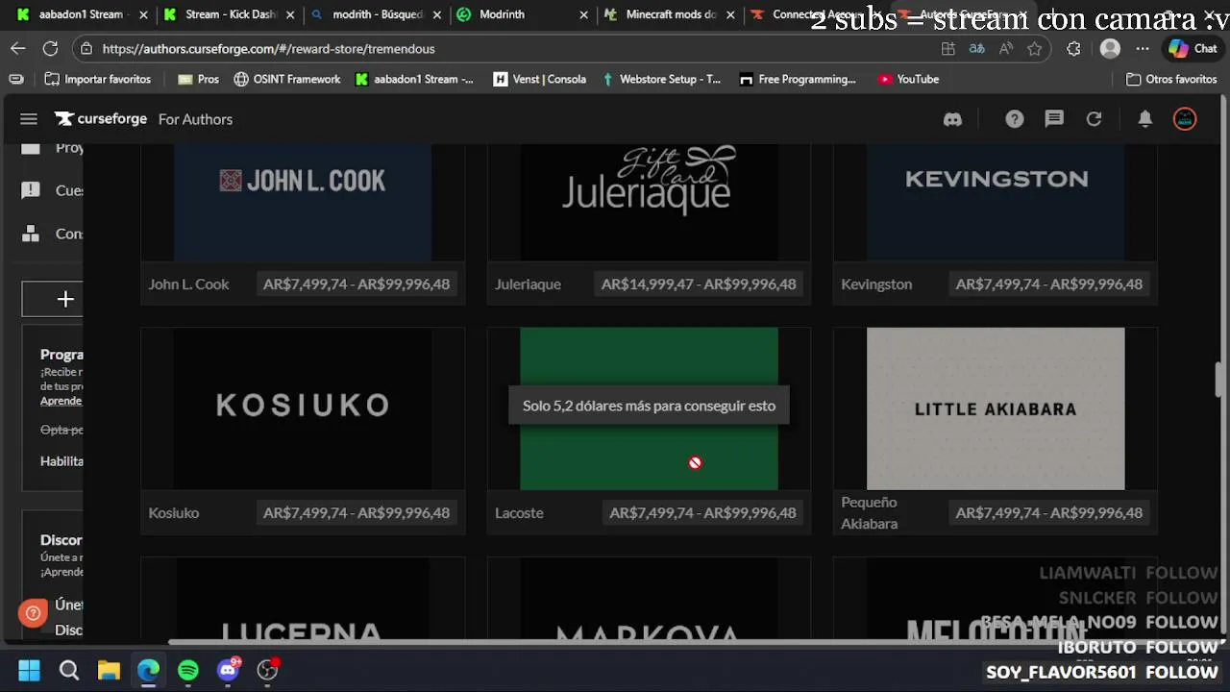Open the browser profile icon
Viewport: 1230px width, 692px height.
click(x=1110, y=48)
